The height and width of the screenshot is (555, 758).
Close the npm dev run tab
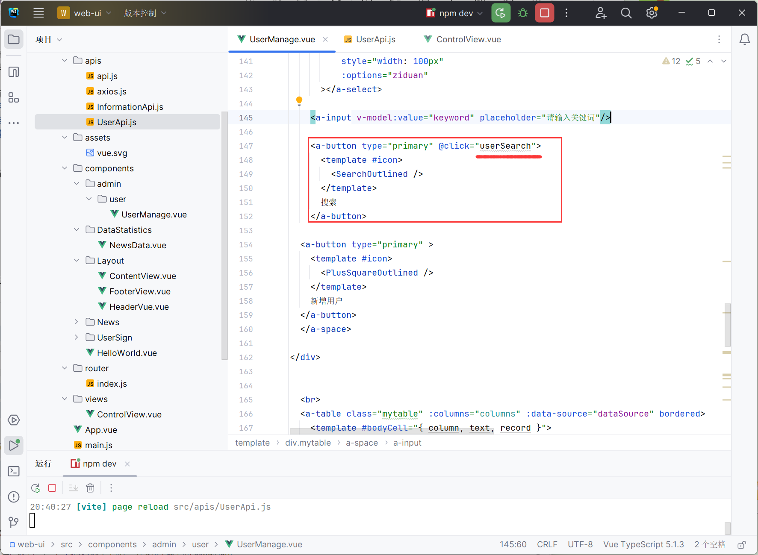pyautogui.click(x=127, y=464)
